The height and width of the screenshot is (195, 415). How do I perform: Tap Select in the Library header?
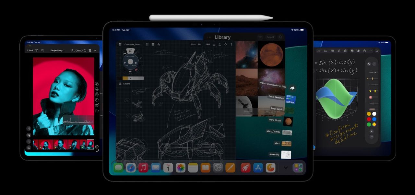(x=270, y=37)
